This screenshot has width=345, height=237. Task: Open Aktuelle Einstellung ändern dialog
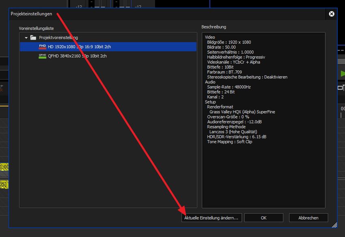click(x=211, y=218)
